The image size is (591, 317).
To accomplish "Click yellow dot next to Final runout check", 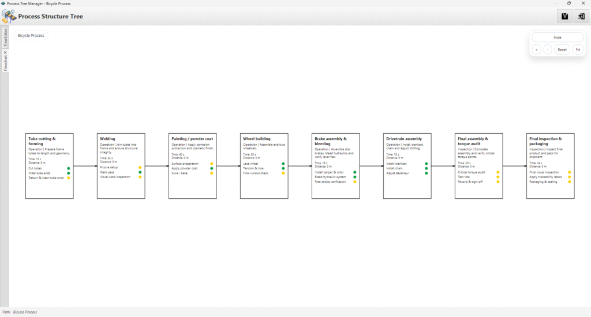I will 283,173.
